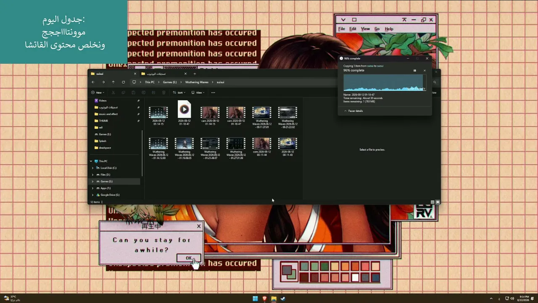
Task: Switch to large thumbnails view using status bar button
Action: (438, 202)
